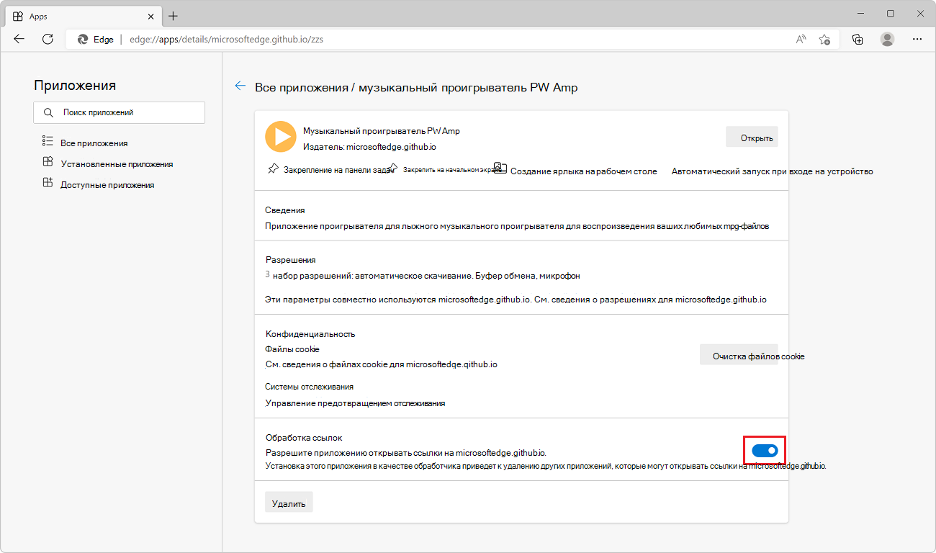
Task: Click the back arrow beside Все приложения breadcrumb
Action: click(240, 86)
